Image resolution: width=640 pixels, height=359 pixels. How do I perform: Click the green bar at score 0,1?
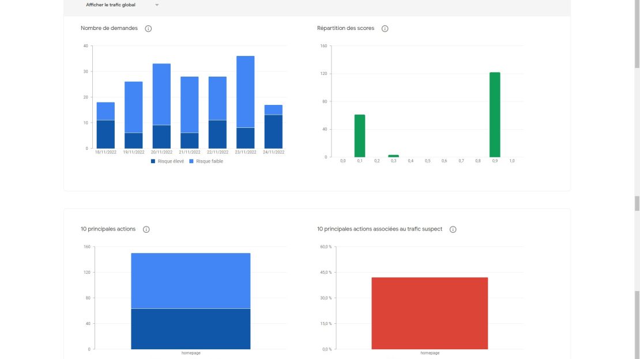[360, 136]
